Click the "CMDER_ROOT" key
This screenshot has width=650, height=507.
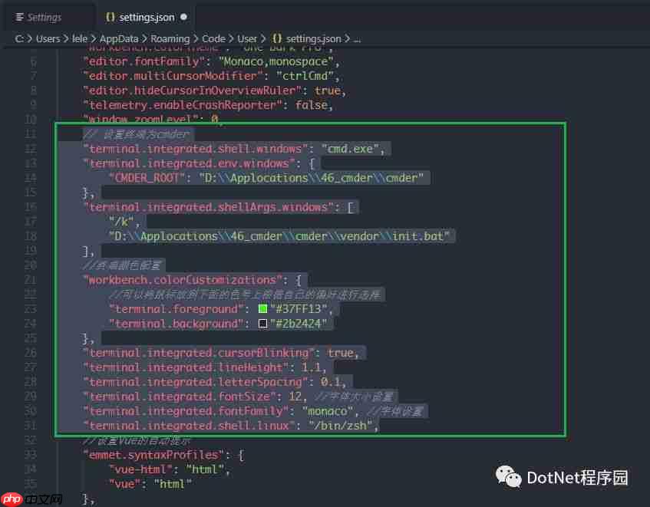[147, 178]
